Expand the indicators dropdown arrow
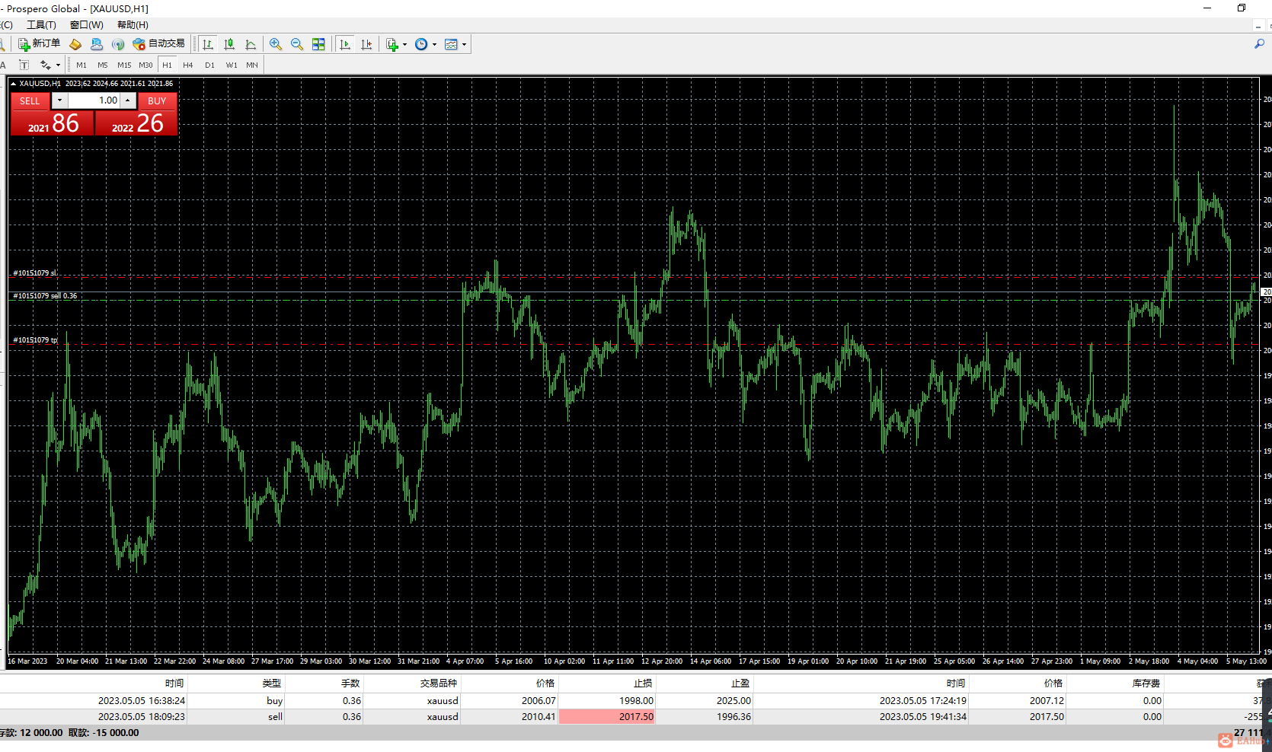This screenshot has width=1272, height=752. coord(404,44)
